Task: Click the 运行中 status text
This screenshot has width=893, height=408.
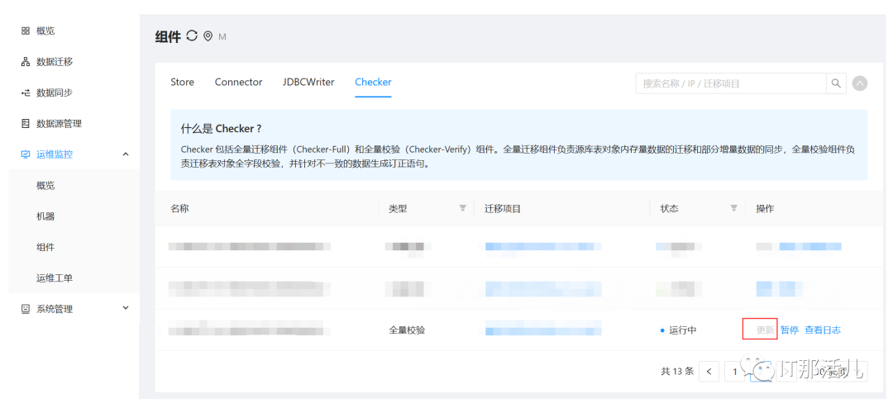Action: tap(682, 330)
